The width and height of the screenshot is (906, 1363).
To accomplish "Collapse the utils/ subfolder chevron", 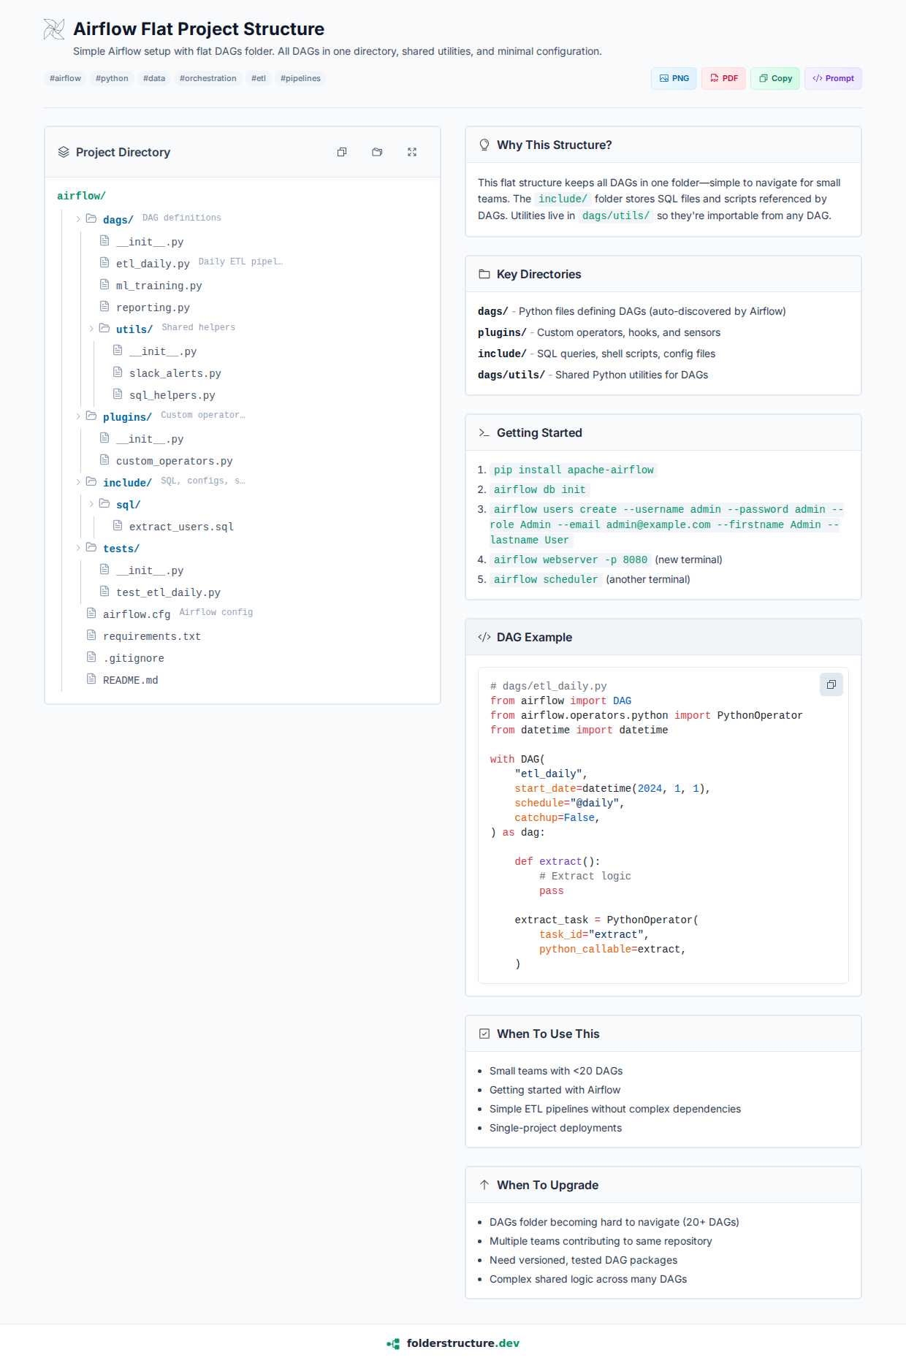I will pos(91,329).
